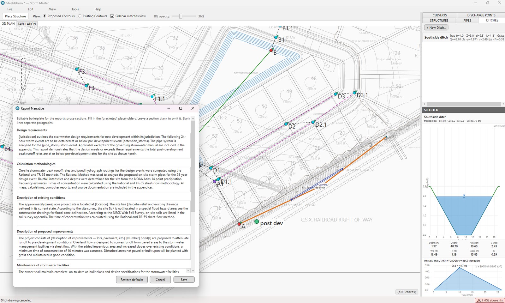The height and width of the screenshot is (303, 505).
Task: Select structure node A on plan
Action: pyautogui.click(x=239, y=224)
